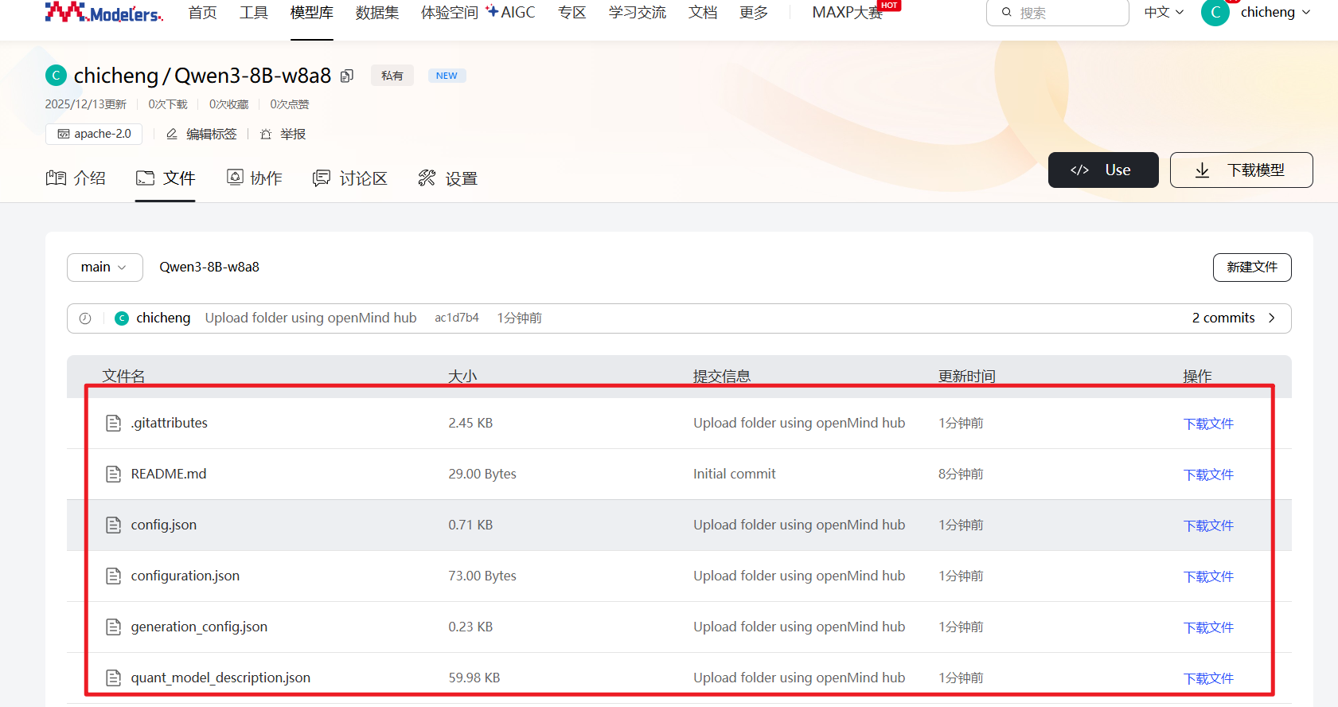Click the download arrow icon in 下载模型
1338x707 pixels.
coord(1202,170)
